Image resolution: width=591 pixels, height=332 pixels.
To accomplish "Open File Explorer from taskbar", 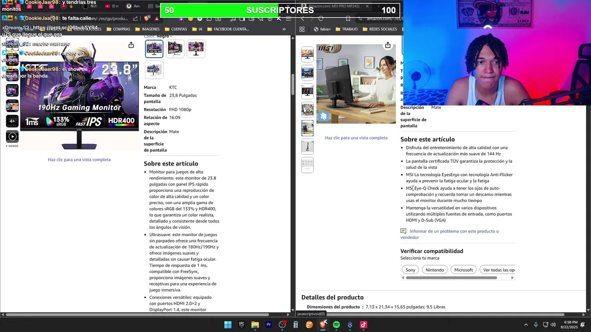I will coord(255,325).
